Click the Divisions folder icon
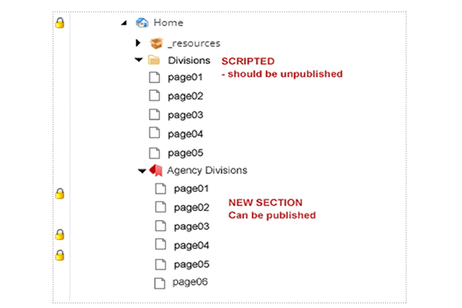Screen dimensions: 462x308 [154, 60]
